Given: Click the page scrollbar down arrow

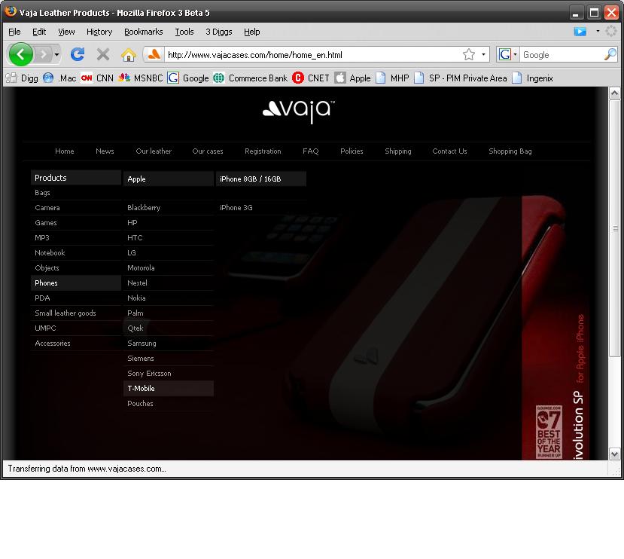Looking at the screenshot, I should coord(614,454).
